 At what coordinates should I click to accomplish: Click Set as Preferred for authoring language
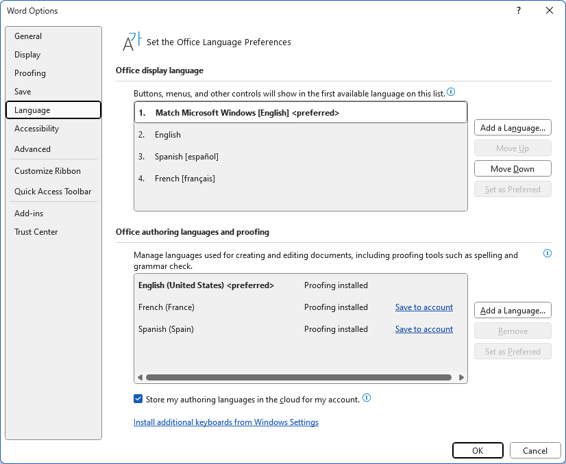point(513,352)
